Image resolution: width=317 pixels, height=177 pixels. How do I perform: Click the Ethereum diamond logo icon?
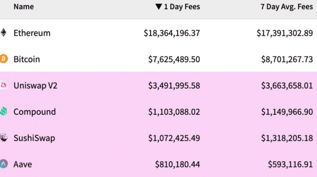[3, 33]
